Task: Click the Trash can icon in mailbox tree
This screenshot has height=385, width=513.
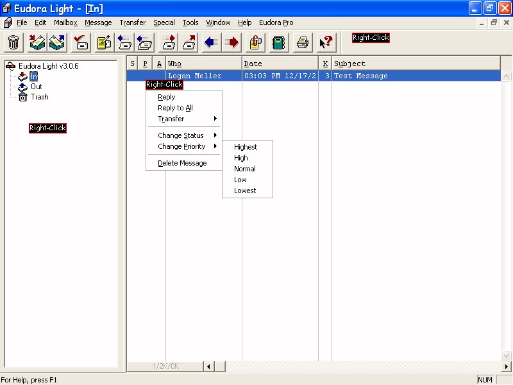Action: click(x=22, y=97)
